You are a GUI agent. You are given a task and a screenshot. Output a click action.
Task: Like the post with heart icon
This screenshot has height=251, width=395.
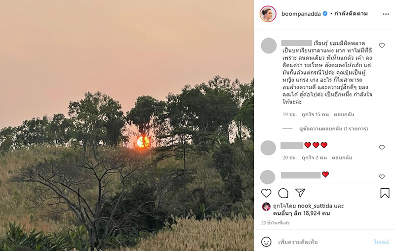266,193
